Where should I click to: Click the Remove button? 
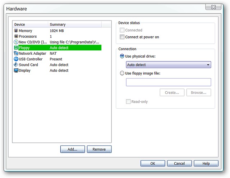pos(99,149)
